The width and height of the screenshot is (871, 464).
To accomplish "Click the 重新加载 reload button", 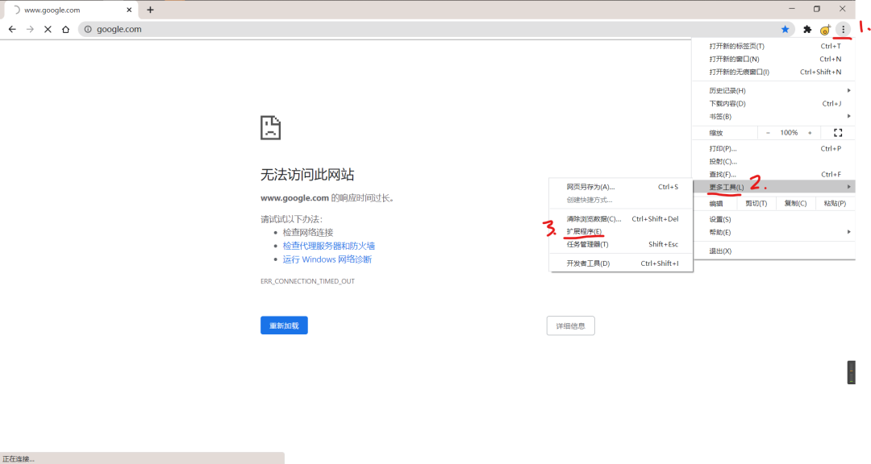I will (x=284, y=325).
